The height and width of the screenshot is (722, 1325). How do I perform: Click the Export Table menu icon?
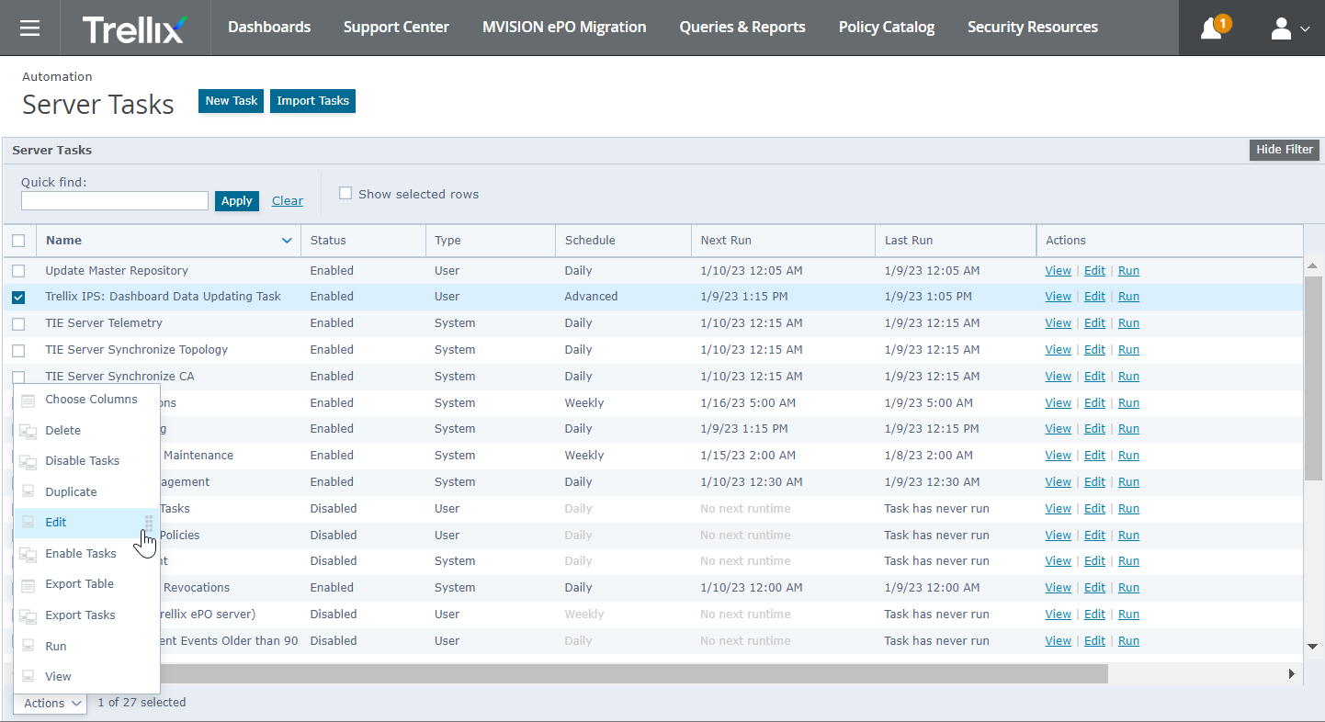pyautogui.click(x=28, y=584)
